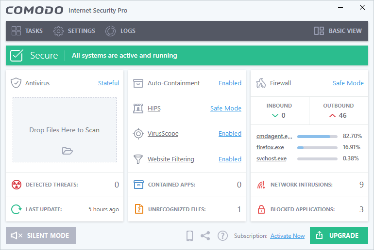
Task: Click the Website Filtering funnel icon
Action: coord(138,159)
